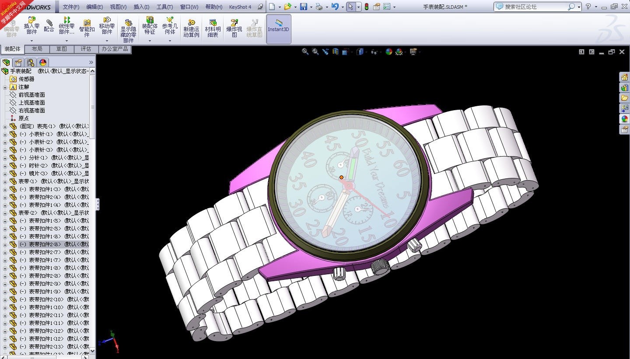This screenshot has height=359, width=630.
Task: Open the File Properties icon in top toolbar
Action: click(x=377, y=7)
